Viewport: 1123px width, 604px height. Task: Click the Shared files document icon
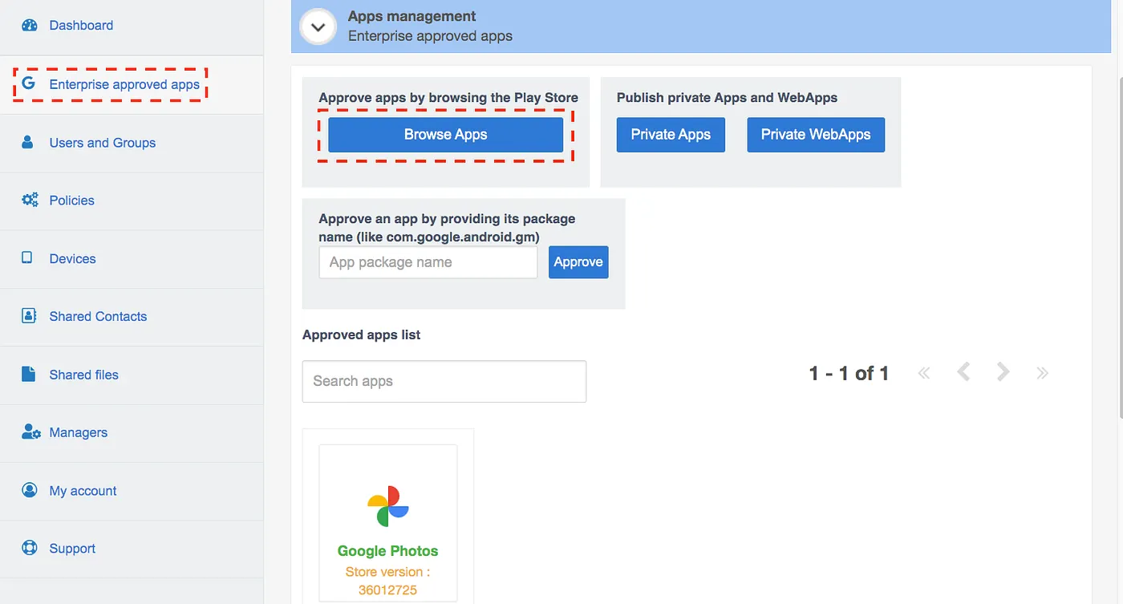[x=28, y=374]
